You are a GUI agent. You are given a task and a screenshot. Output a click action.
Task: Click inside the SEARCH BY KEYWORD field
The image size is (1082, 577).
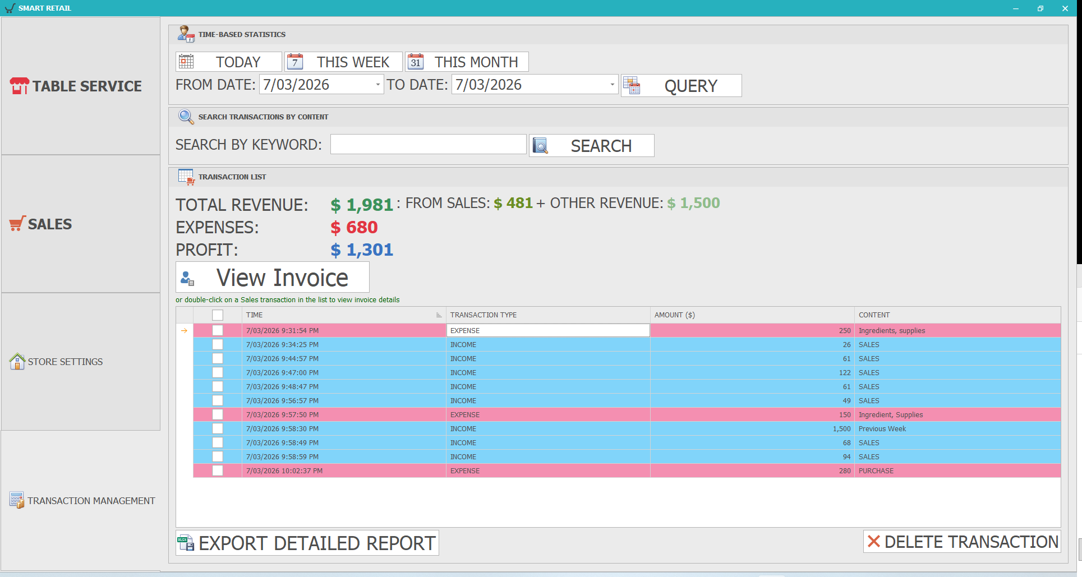[428, 144]
